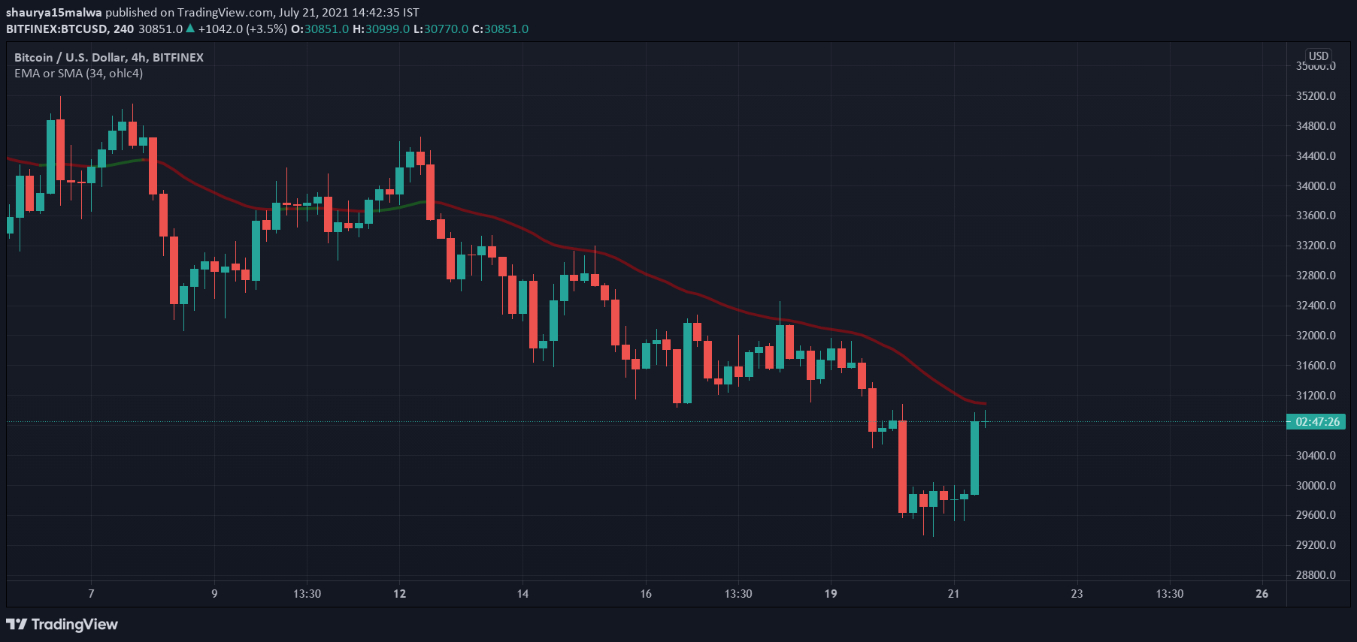This screenshot has width=1357, height=642.
Task: Click the date label 14 on time axis
Action: 523,594
